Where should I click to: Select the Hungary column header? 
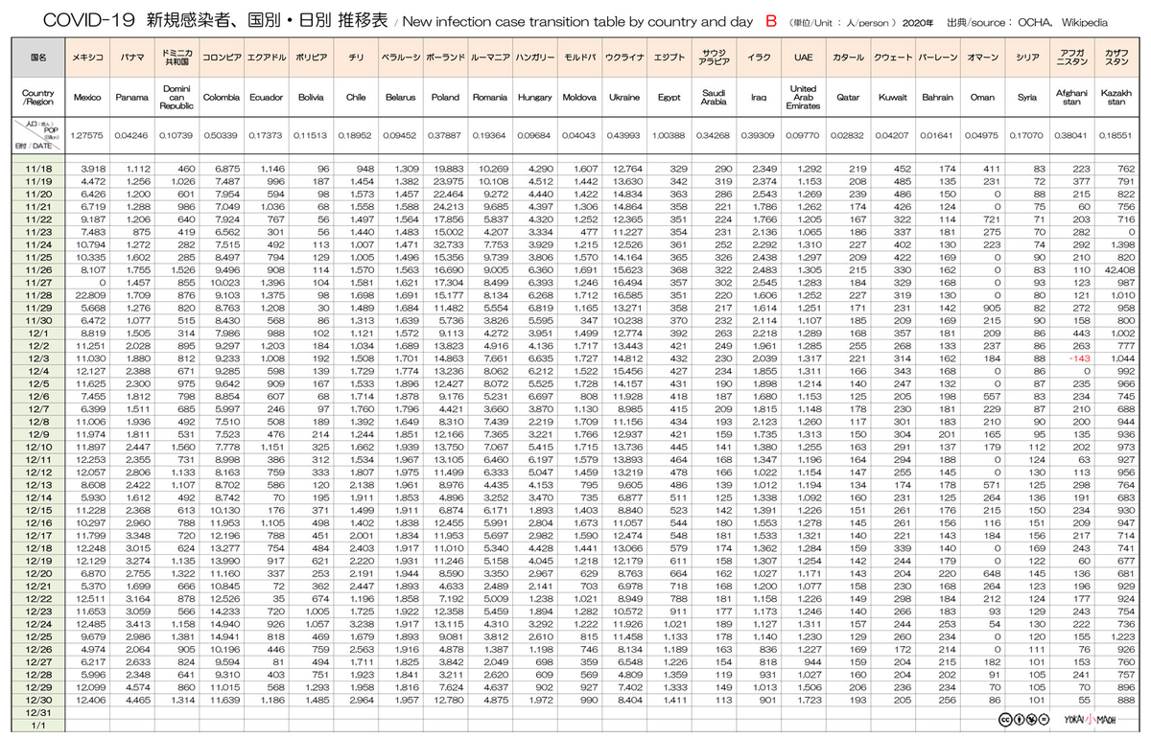535,96
